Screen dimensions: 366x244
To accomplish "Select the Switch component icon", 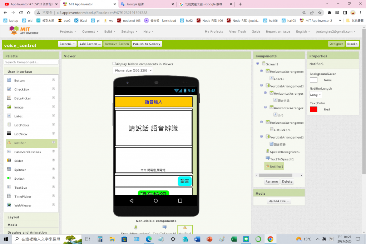I will [x=9, y=178].
